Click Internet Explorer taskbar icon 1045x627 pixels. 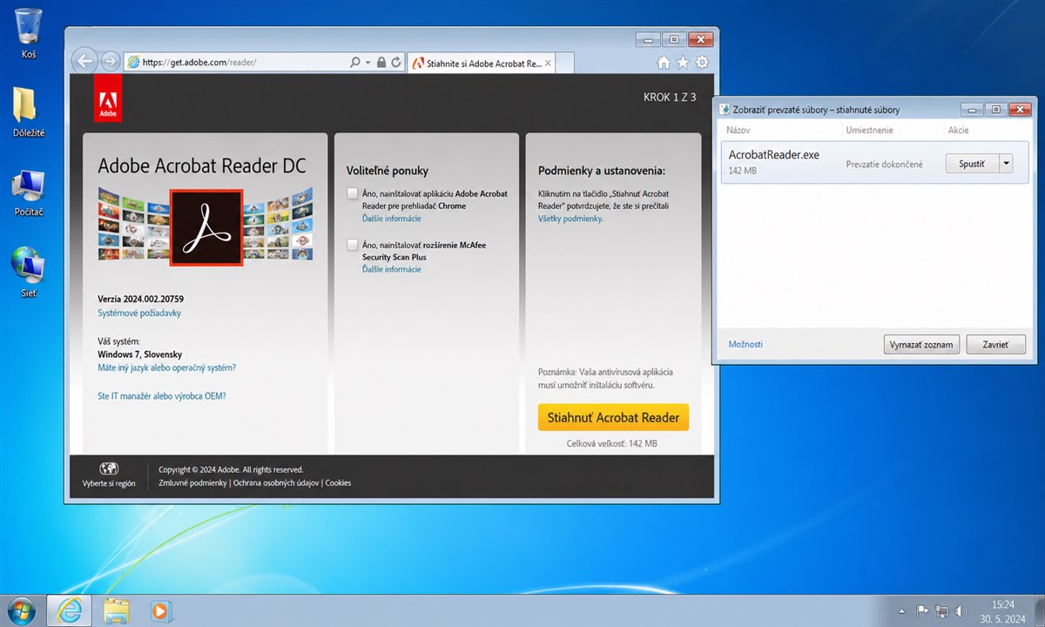click(x=69, y=610)
